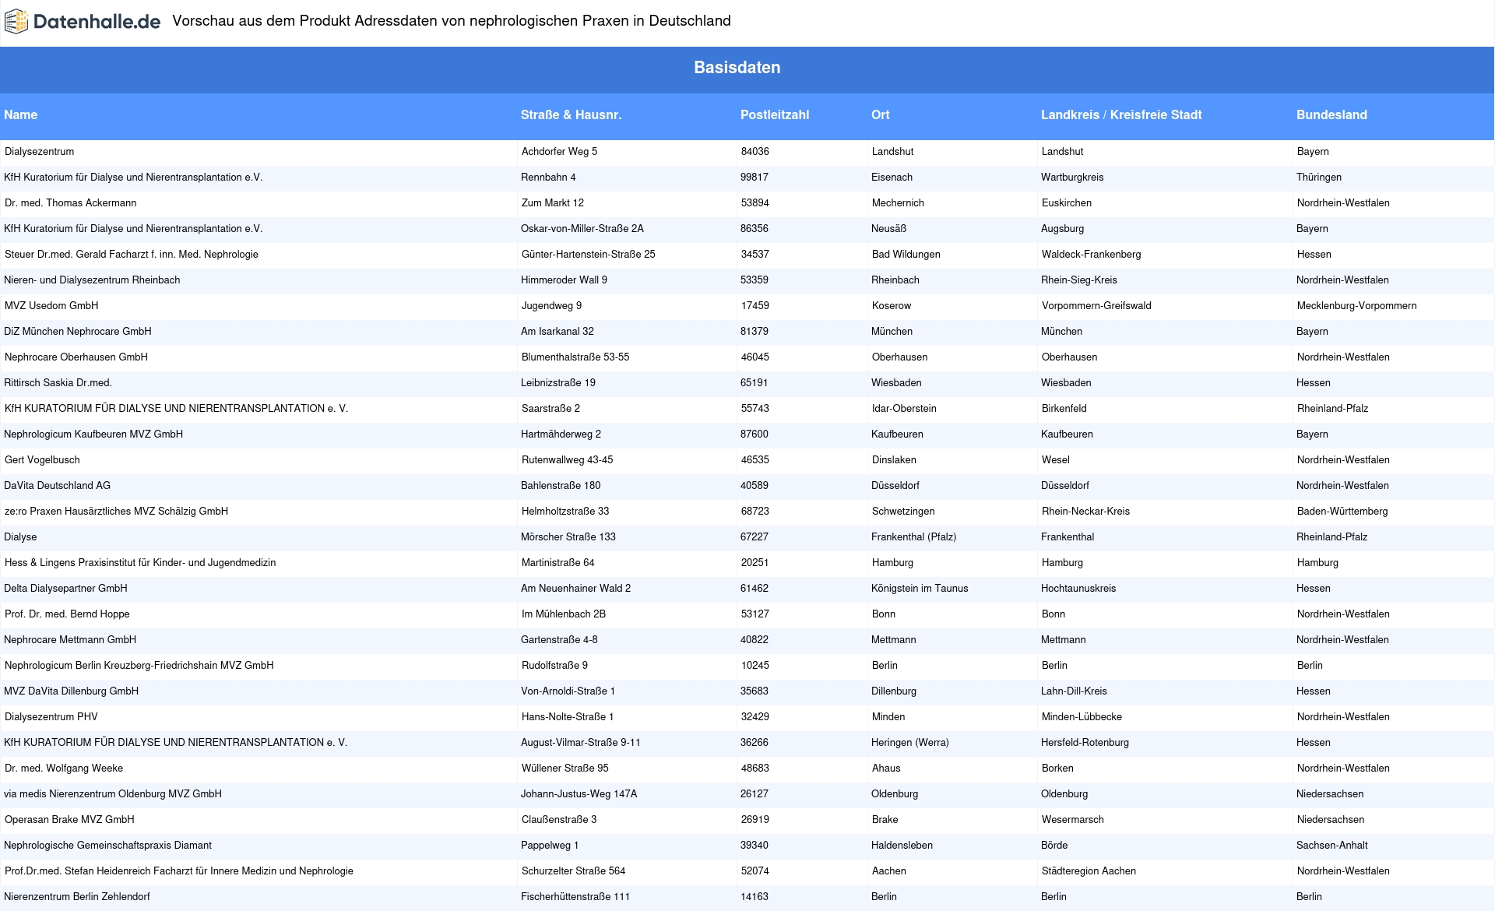The width and height of the screenshot is (1495, 911).
Task: Select Rudolfstraße 9 address
Action: (x=554, y=666)
